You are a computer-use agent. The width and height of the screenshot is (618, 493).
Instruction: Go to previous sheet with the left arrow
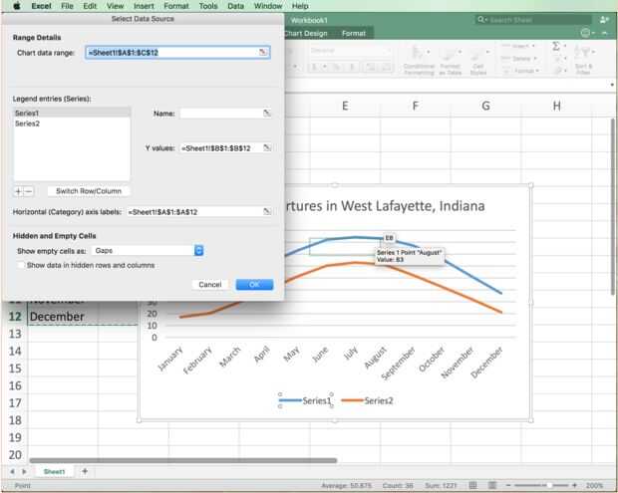[12, 471]
